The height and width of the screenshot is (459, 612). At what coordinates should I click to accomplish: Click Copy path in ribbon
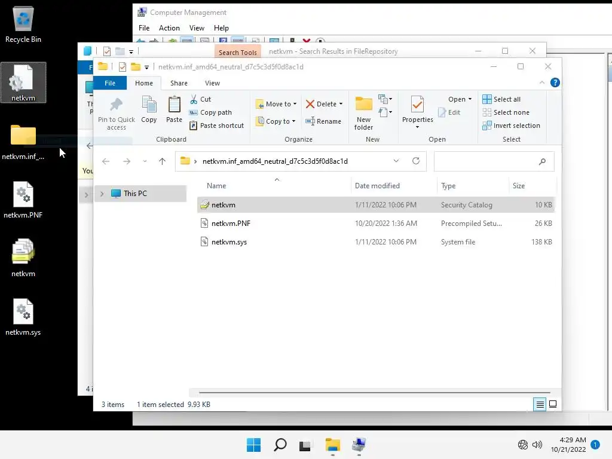pos(211,112)
